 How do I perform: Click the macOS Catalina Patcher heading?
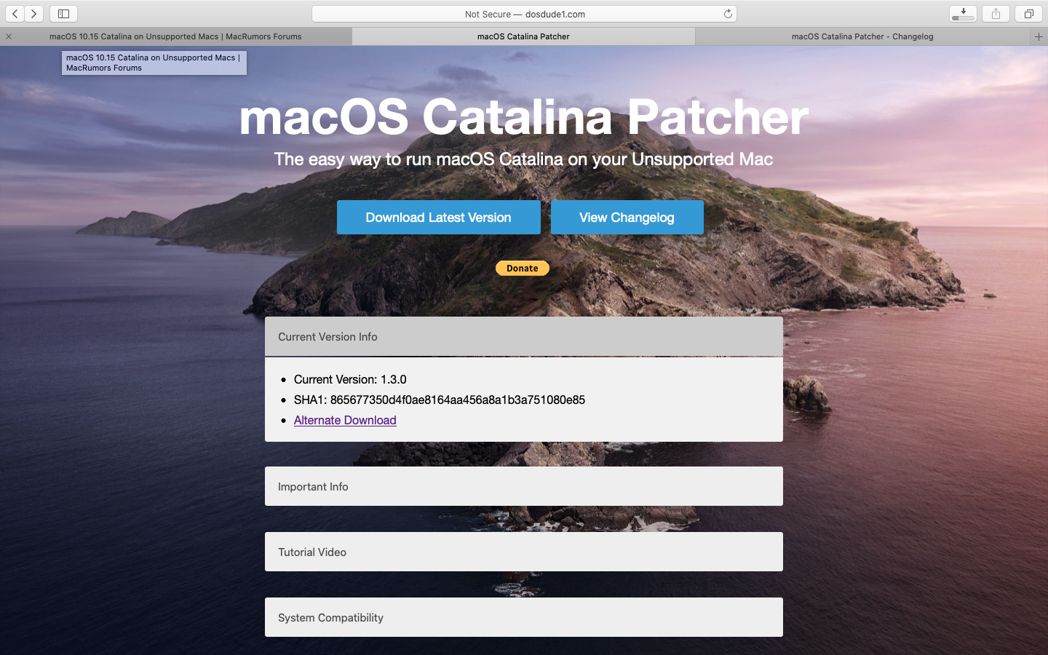point(524,116)
